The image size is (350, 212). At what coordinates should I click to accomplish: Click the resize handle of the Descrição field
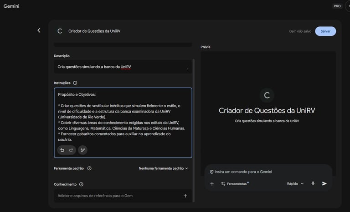pos(187,69)
